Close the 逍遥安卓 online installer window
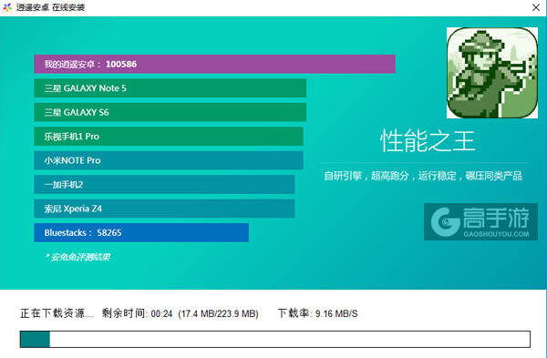The width and height of the screenshot is (547, 358). (536, 7)
